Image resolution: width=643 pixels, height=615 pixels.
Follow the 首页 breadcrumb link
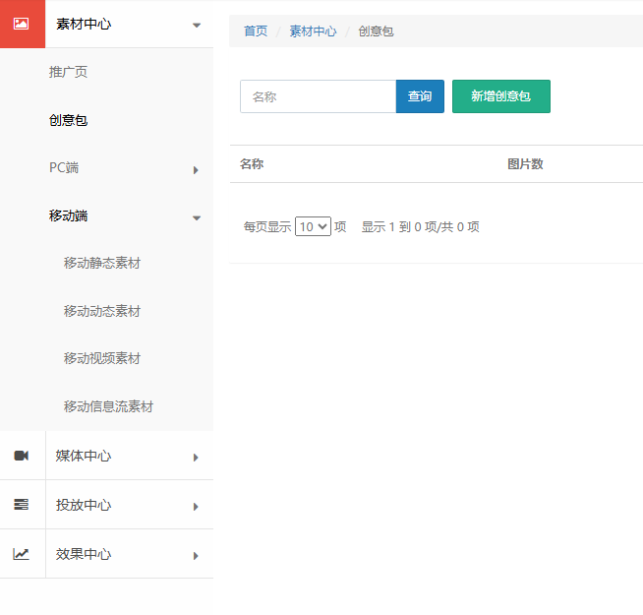point(256,31)
